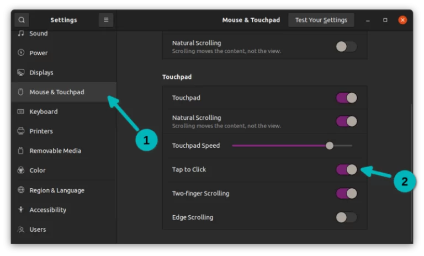
Task: Toggle off Two-finger Scrolling
Action: coord(347,194)
